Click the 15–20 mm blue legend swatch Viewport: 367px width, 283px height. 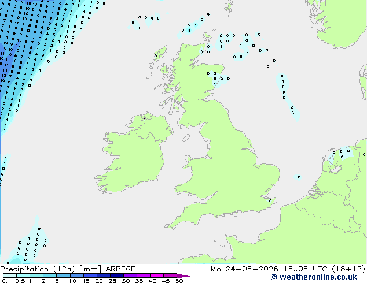[x=90, y=275]
